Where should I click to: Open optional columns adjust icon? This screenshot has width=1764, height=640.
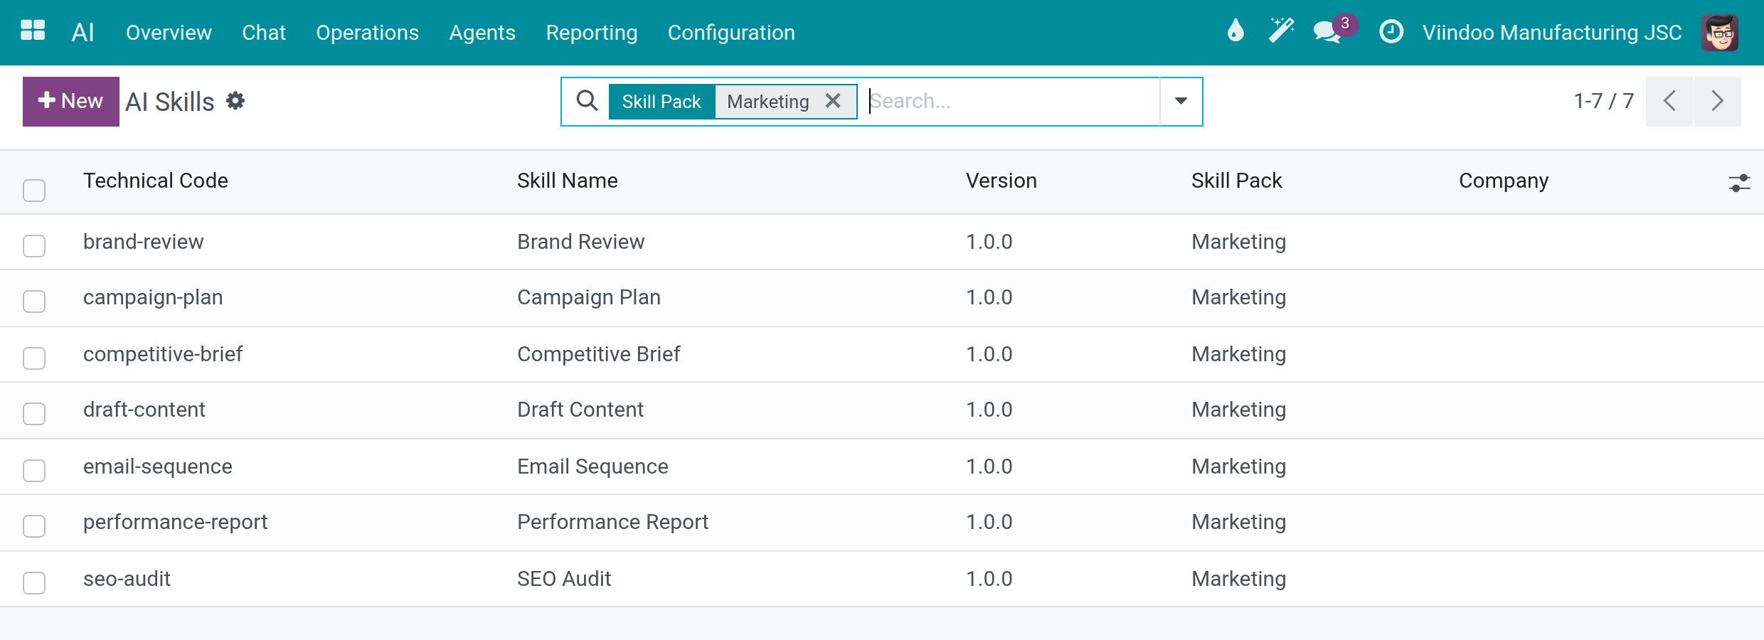[1739, 183]
